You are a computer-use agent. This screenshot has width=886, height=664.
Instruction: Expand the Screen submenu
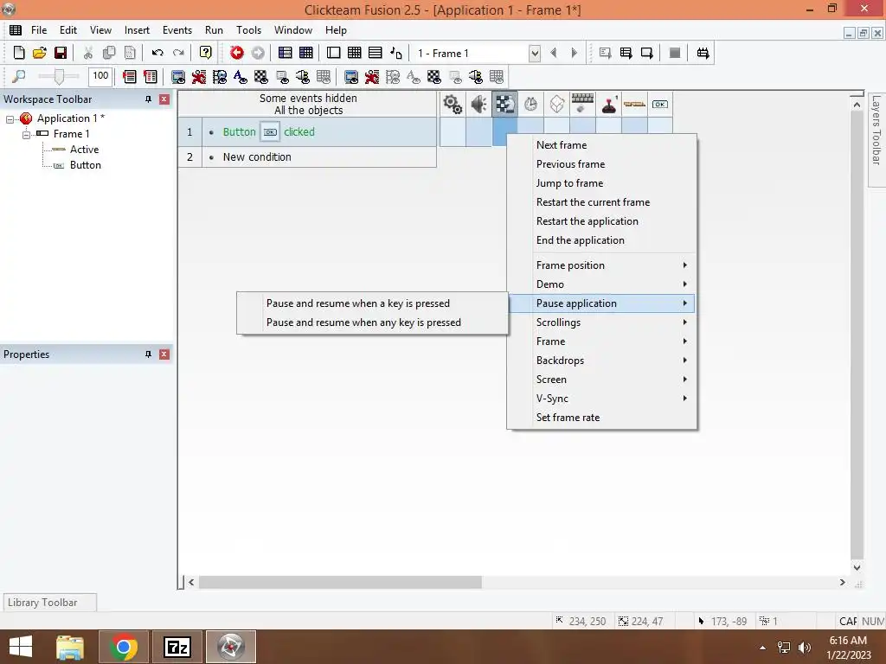coord(602,380)
